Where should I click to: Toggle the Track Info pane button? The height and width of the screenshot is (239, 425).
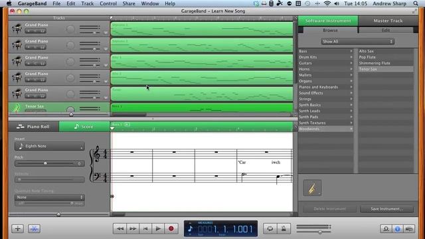point(397,229)
